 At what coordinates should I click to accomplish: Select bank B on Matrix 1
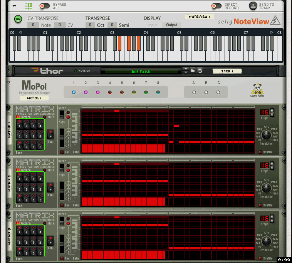(27, 146)
